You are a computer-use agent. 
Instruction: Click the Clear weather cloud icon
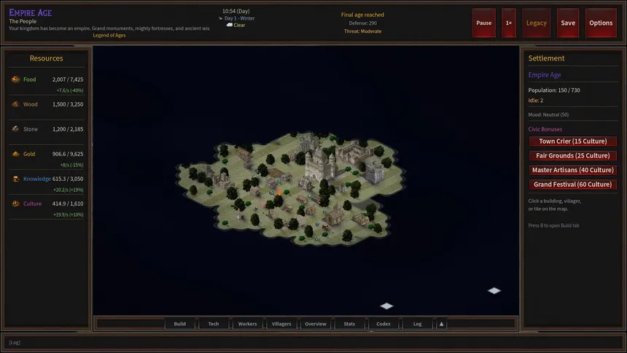(x=229, y=25)
